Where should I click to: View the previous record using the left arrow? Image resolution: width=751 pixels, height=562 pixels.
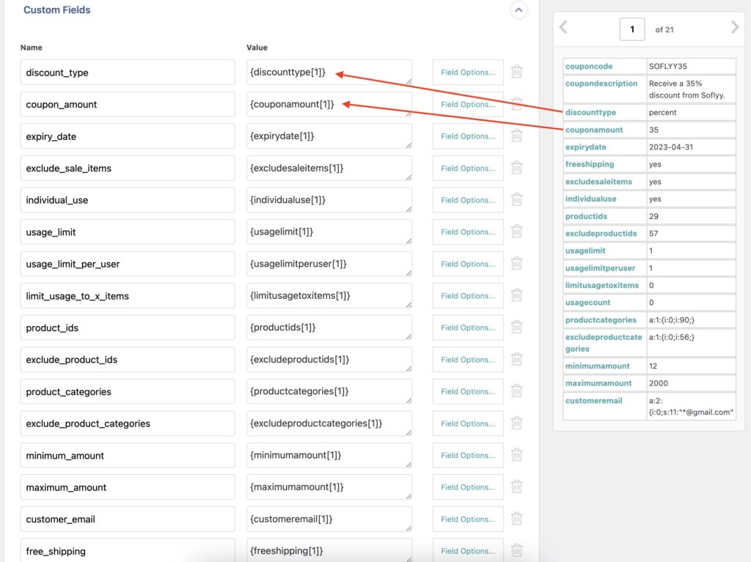tap(563, 27)
